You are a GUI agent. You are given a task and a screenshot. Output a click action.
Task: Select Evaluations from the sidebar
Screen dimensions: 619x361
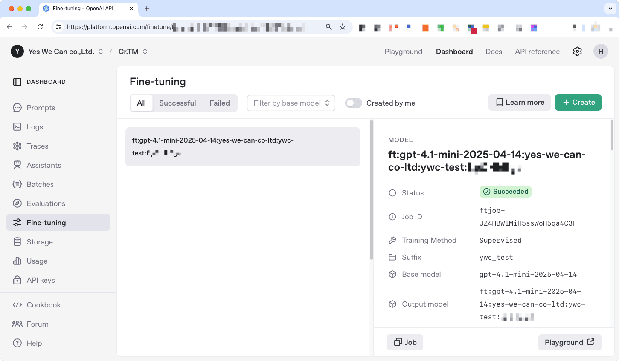pos(46,203)
